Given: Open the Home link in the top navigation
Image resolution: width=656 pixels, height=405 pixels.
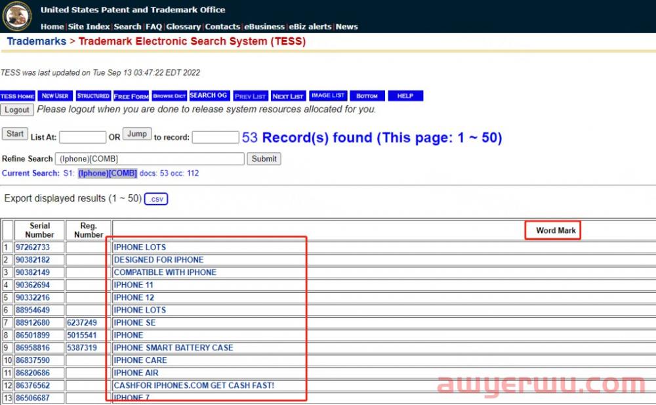Looking at the screenshot, I should pyautogui.click(x=52, y=26).
